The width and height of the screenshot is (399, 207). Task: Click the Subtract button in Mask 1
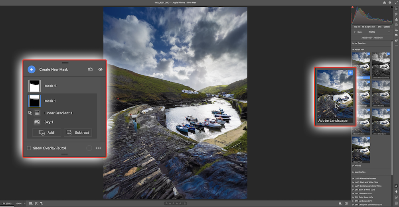pos(78,132)
